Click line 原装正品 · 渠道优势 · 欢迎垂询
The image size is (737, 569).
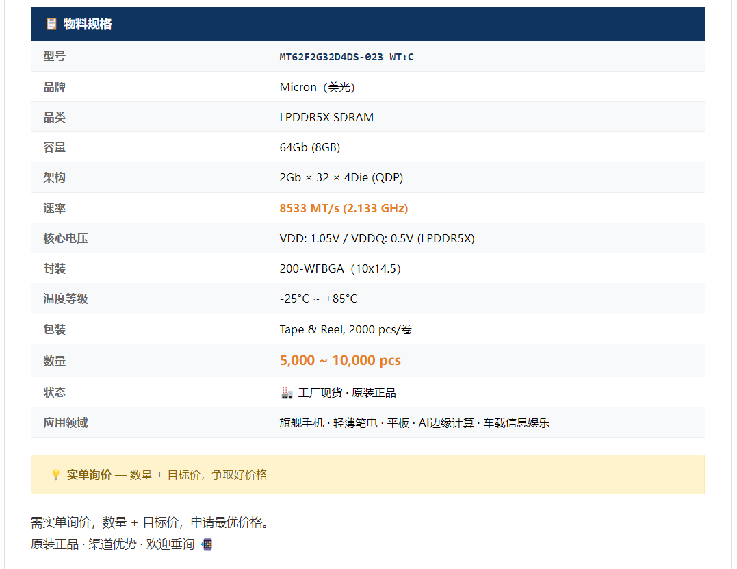(x=113, y=544)
